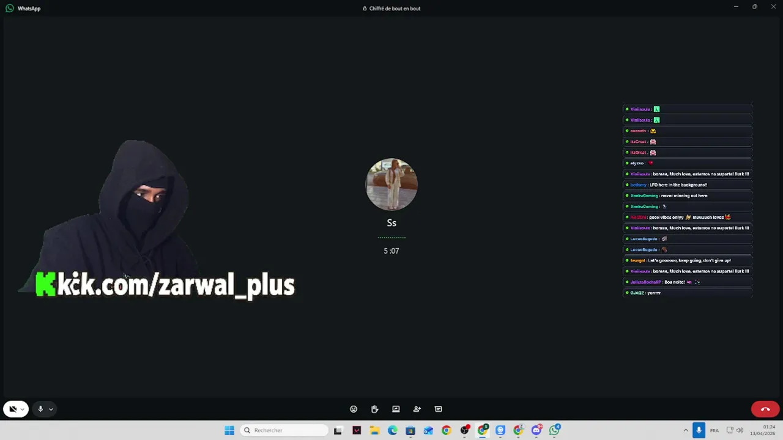Focus the Rechercher taskbar search box

pos(284,430)
